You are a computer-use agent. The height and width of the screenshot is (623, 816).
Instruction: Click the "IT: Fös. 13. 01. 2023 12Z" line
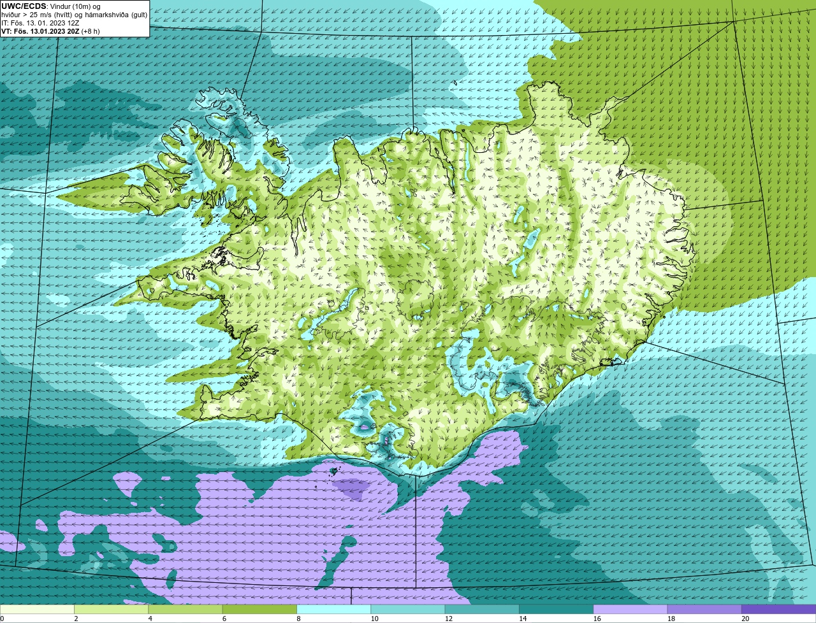click(40, 23)
